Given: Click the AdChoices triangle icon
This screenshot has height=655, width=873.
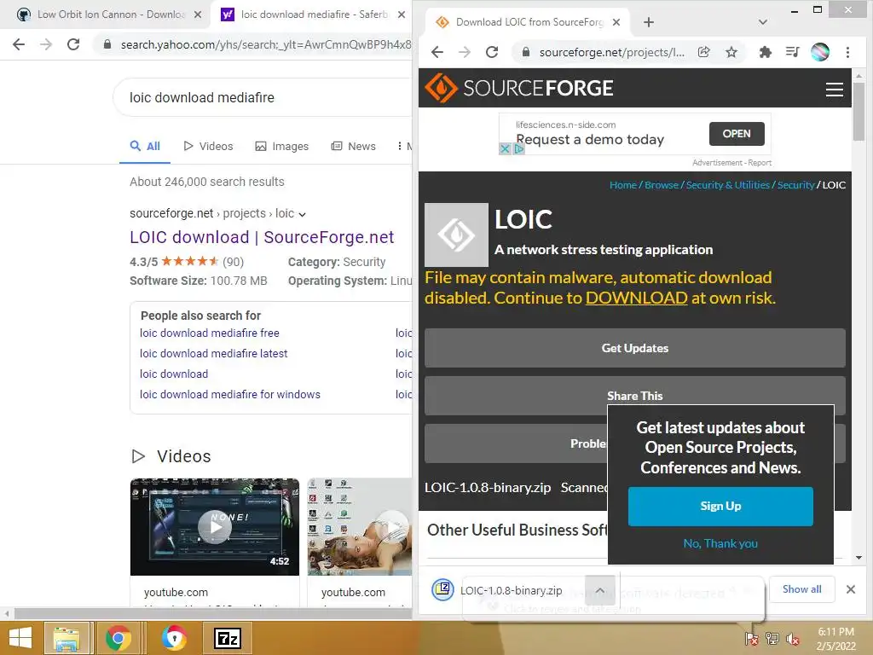Looking at the screenshot, I should click(518, 148).
